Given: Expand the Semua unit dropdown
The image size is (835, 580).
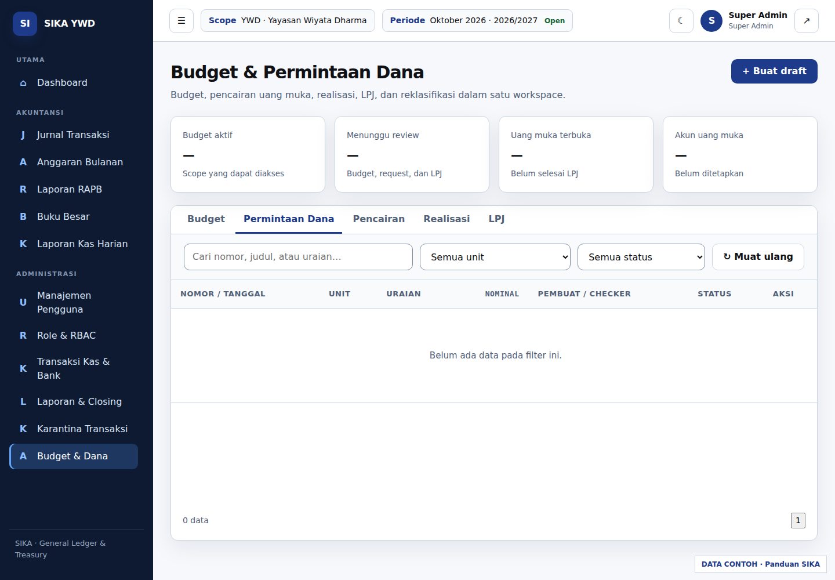Looking at the screenshot, I should coord(495,257).
